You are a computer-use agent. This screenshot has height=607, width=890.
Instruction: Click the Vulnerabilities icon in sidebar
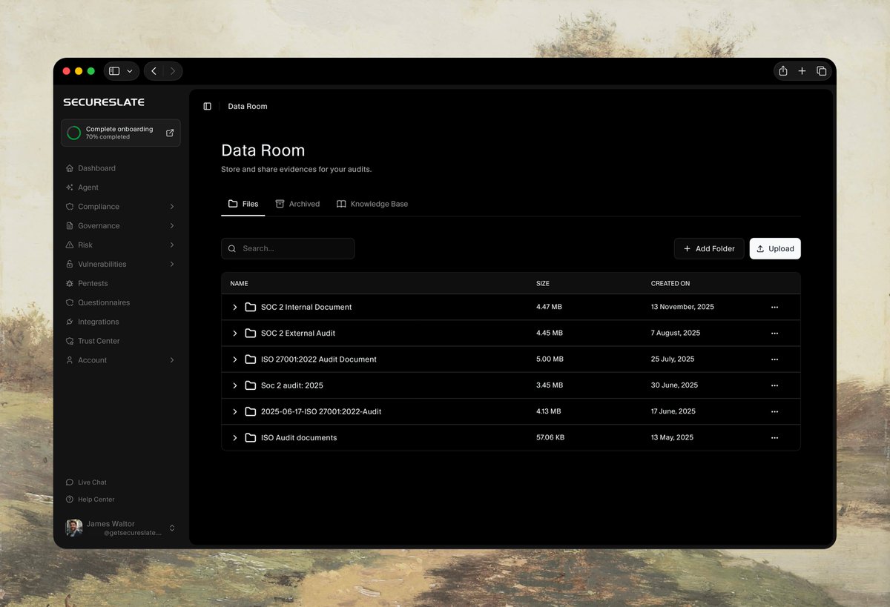click(x=70, y=265)
